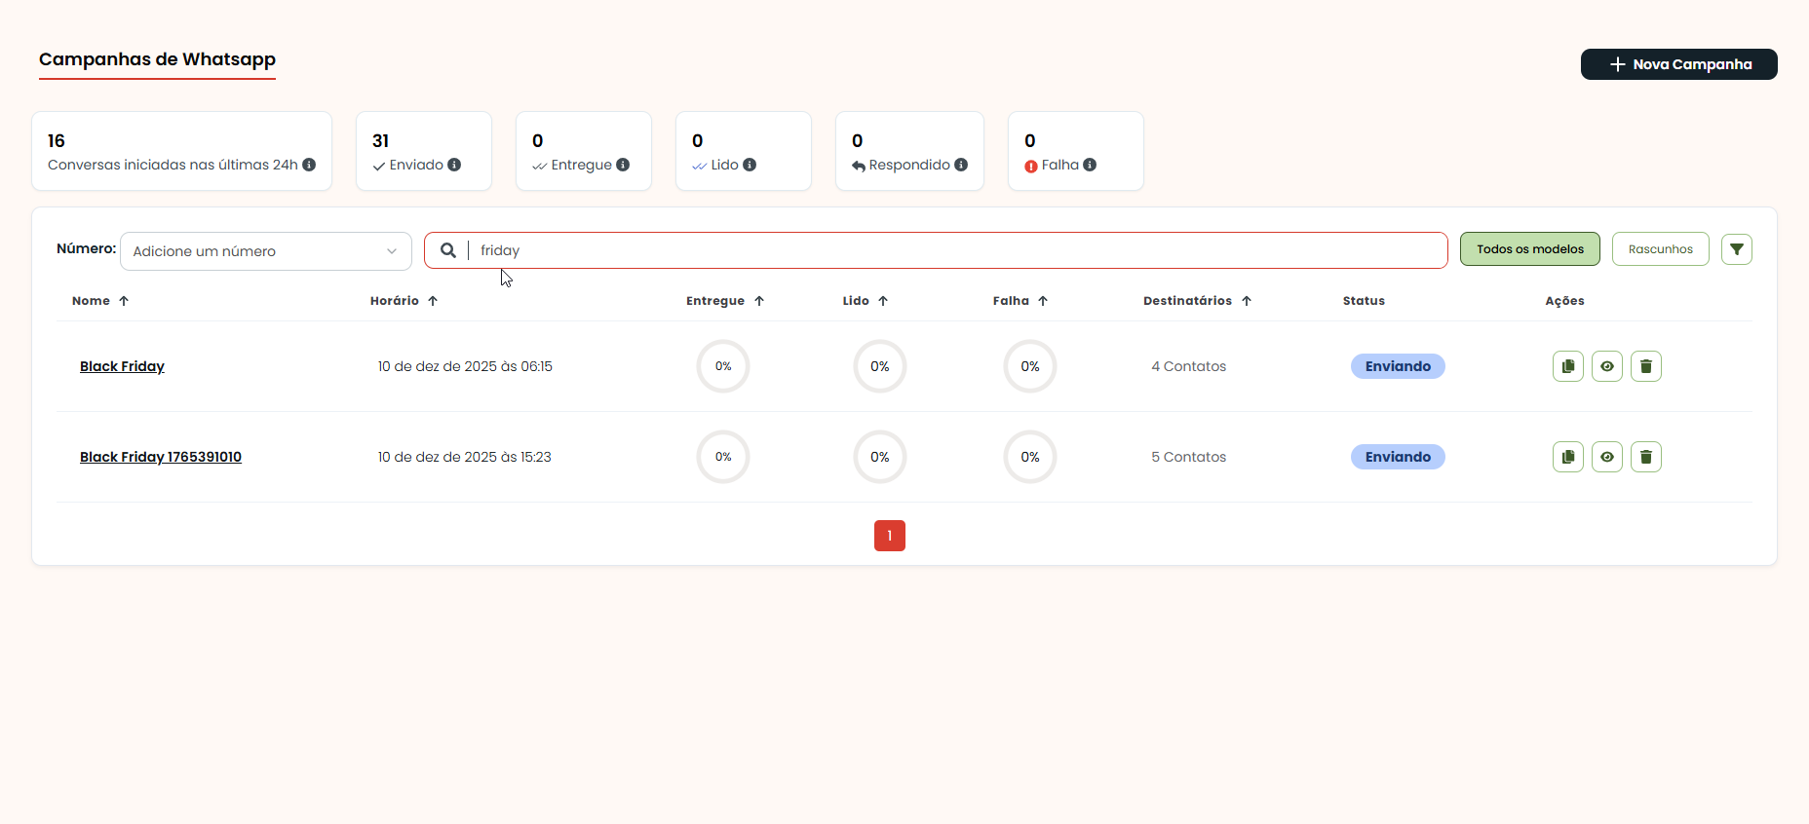The height and width of the screenshot is (824, 1809).
Task: Select the 'Todos os modelos' tab
Action: [x=1529, y=249]
